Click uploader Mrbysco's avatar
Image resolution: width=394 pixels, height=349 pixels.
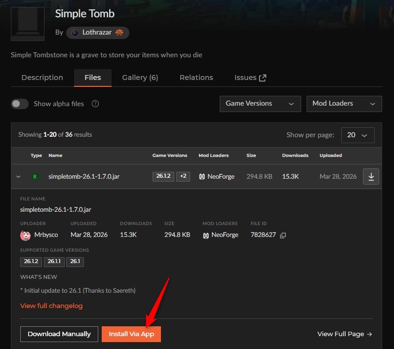point(25,235)
